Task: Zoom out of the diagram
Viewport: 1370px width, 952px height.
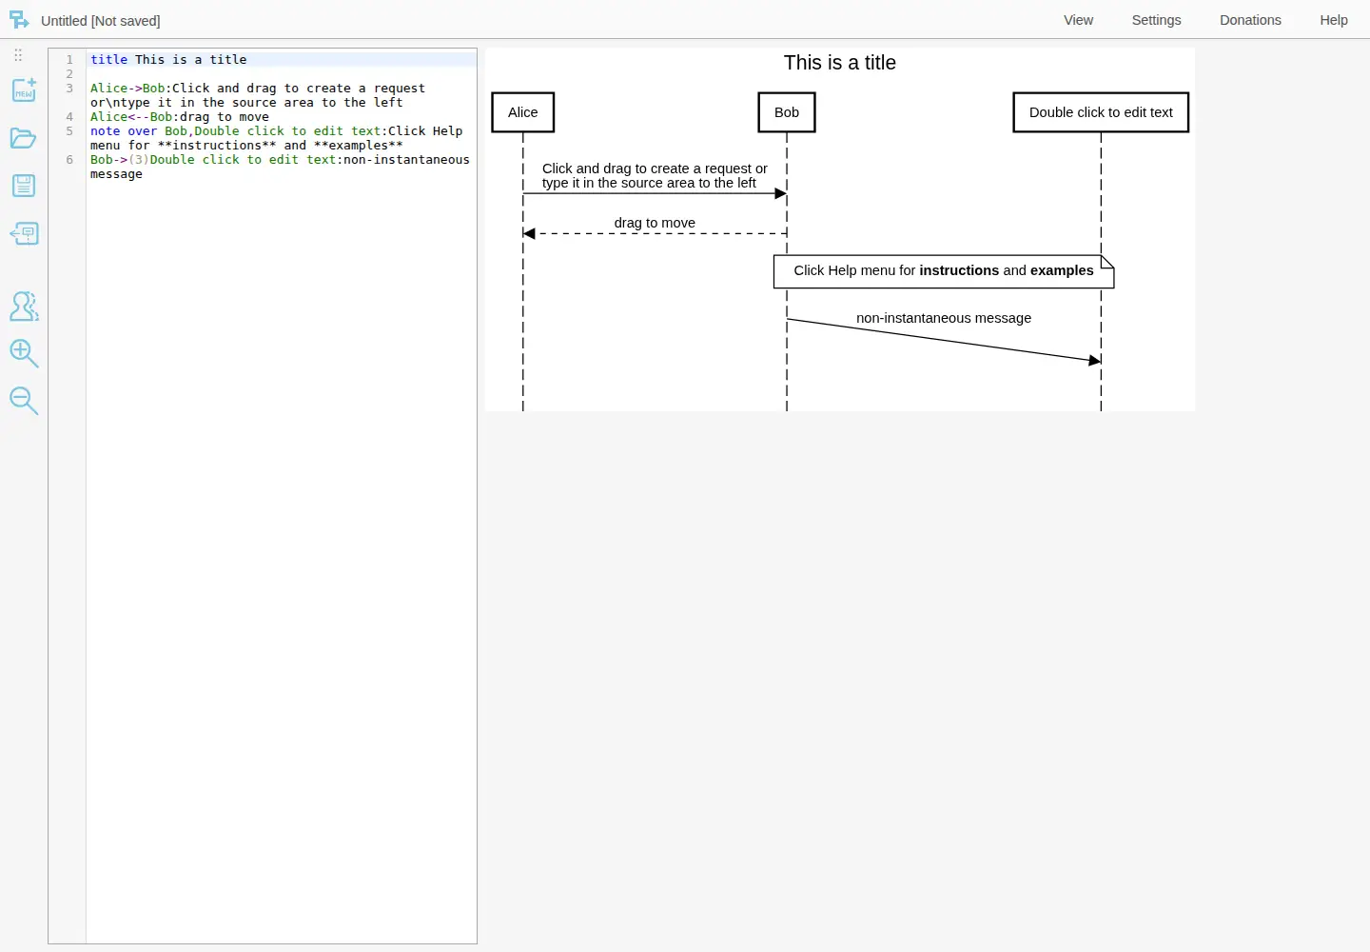Action: (x=24, y=401)
